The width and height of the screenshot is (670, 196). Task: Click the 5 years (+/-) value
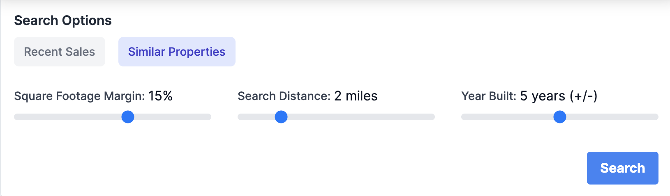[559, 96]
